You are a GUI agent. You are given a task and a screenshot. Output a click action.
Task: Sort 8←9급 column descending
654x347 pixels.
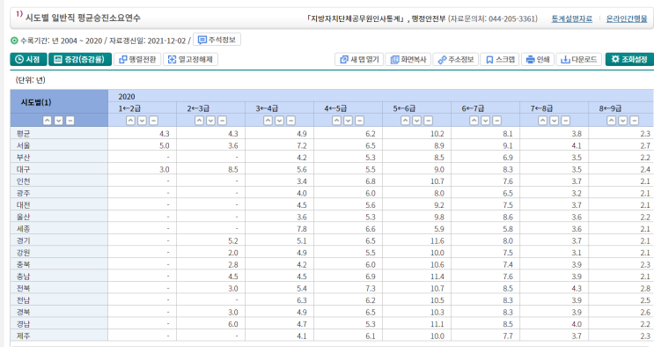(x=622, y=121)
